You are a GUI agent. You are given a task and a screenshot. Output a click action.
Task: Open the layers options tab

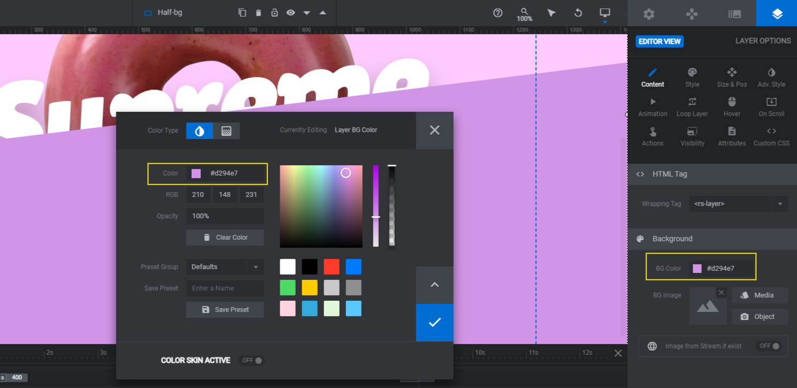coord(777,13)
